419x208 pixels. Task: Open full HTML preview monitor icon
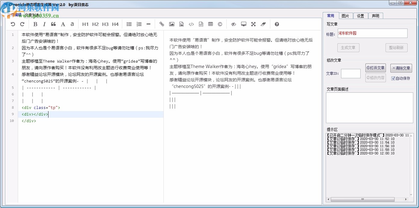[244, 24]
